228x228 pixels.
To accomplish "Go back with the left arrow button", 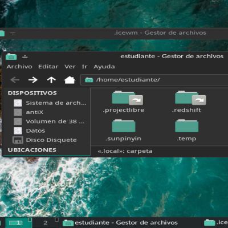I will [x=15, y=80].
